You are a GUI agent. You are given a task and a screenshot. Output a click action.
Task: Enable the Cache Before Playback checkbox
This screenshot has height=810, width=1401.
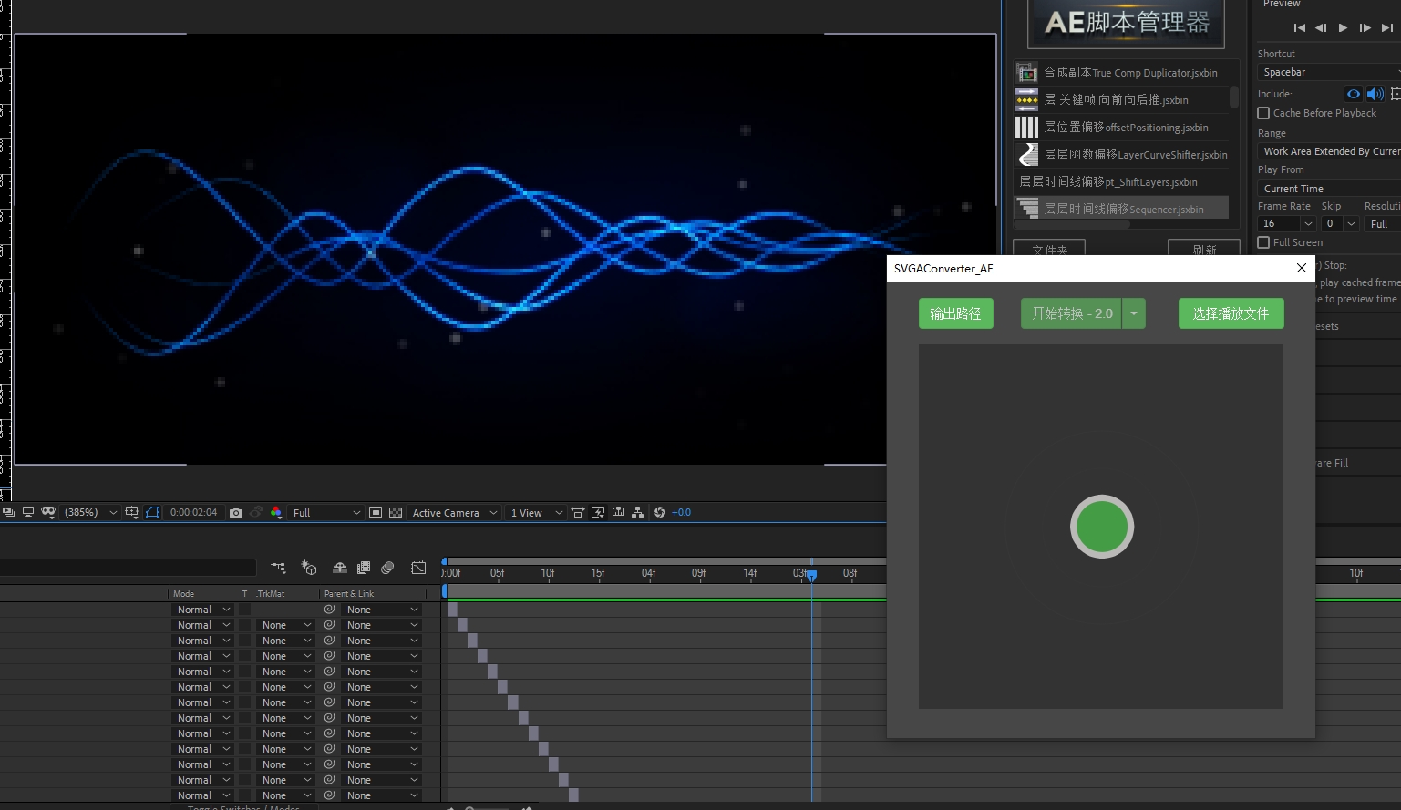tap(1263, 113)
